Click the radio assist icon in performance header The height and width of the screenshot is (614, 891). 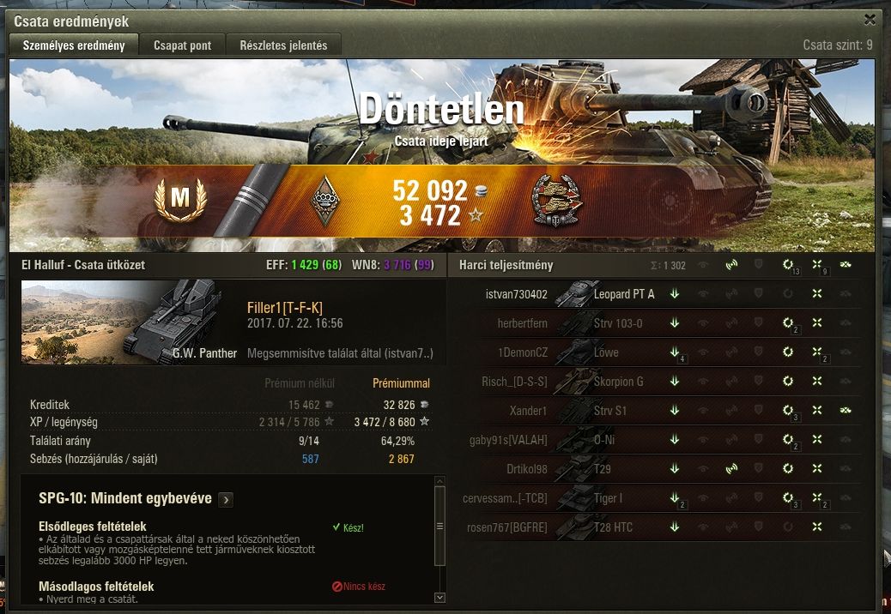point(731,264)
